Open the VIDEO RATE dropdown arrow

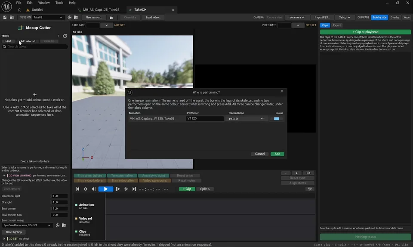point(298,25)
